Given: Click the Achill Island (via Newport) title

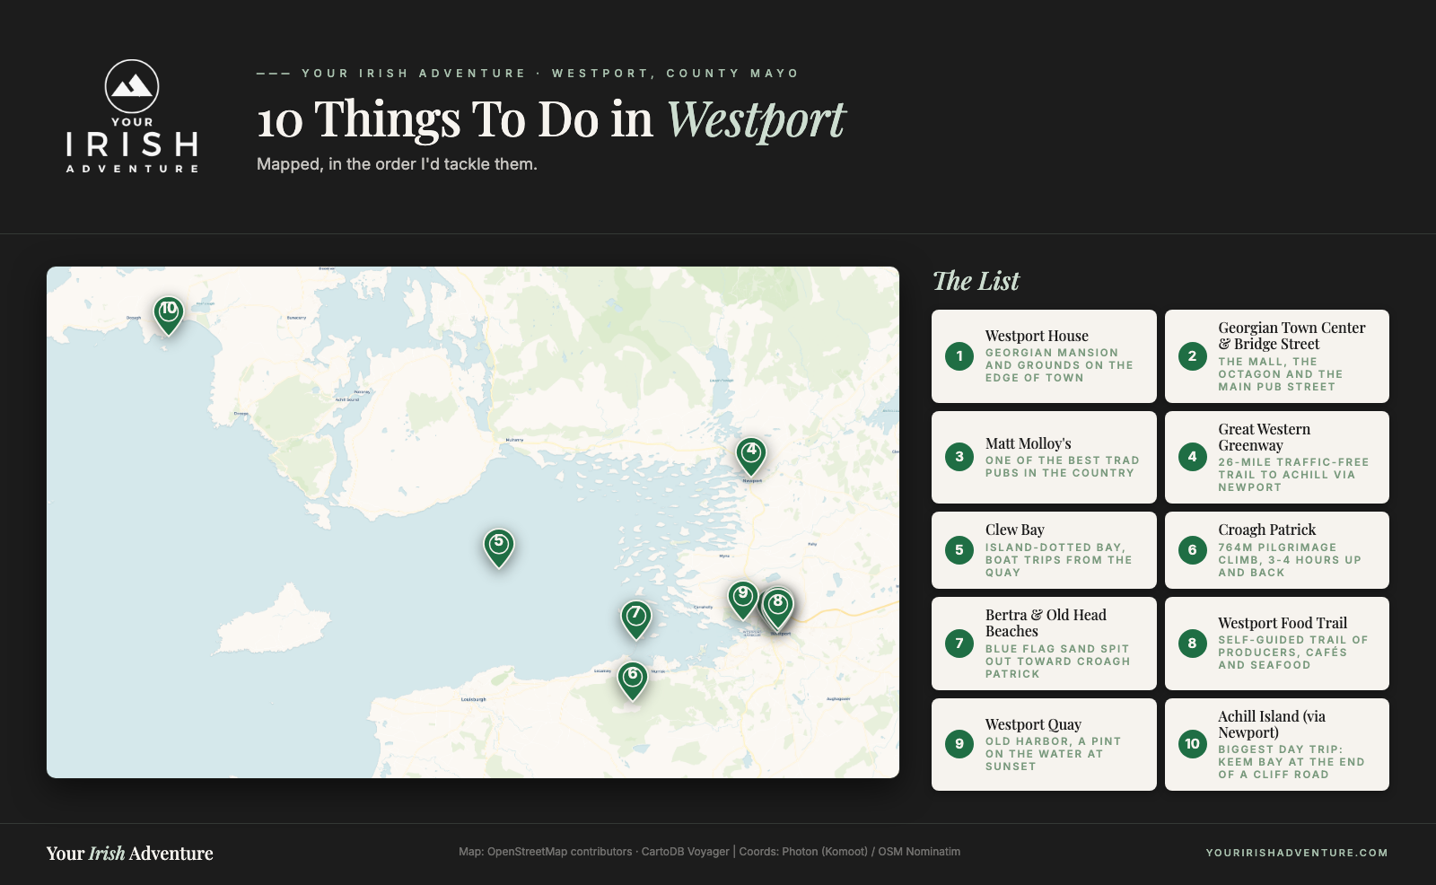Looking at the screenshot, I should coord(1272,724).
